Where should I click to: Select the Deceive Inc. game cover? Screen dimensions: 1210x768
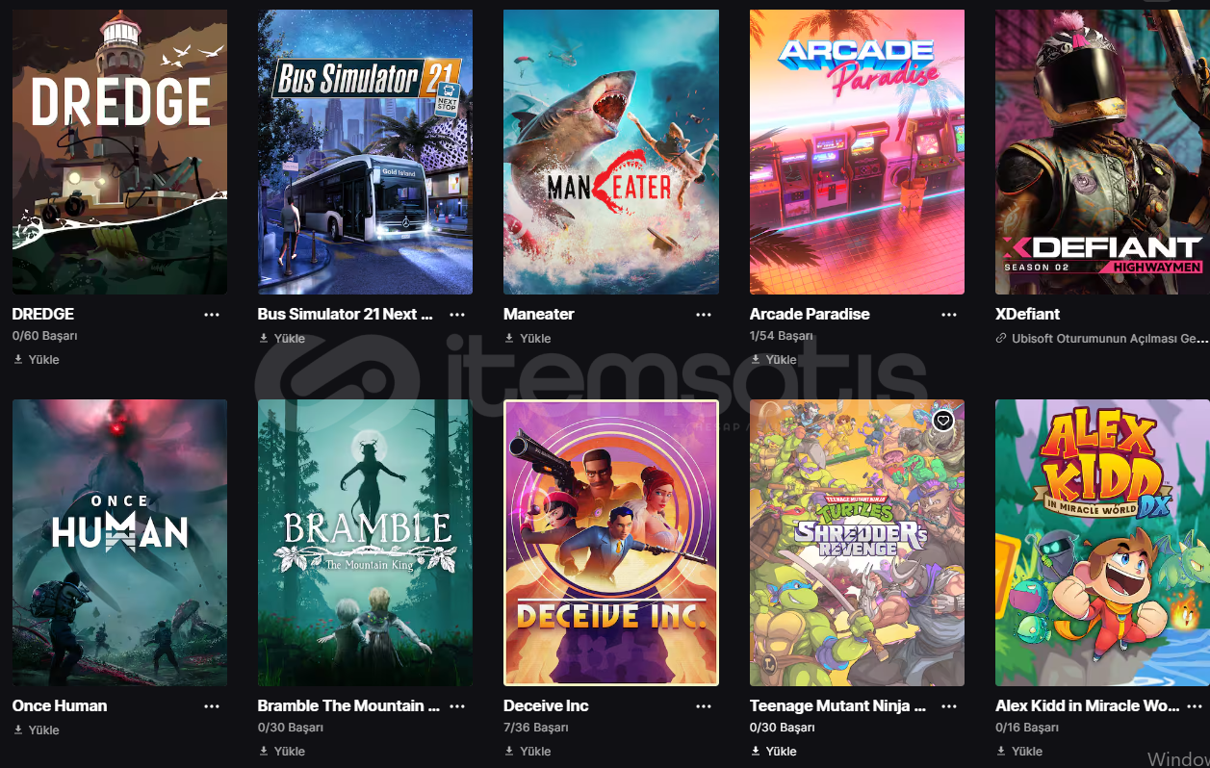611,543
